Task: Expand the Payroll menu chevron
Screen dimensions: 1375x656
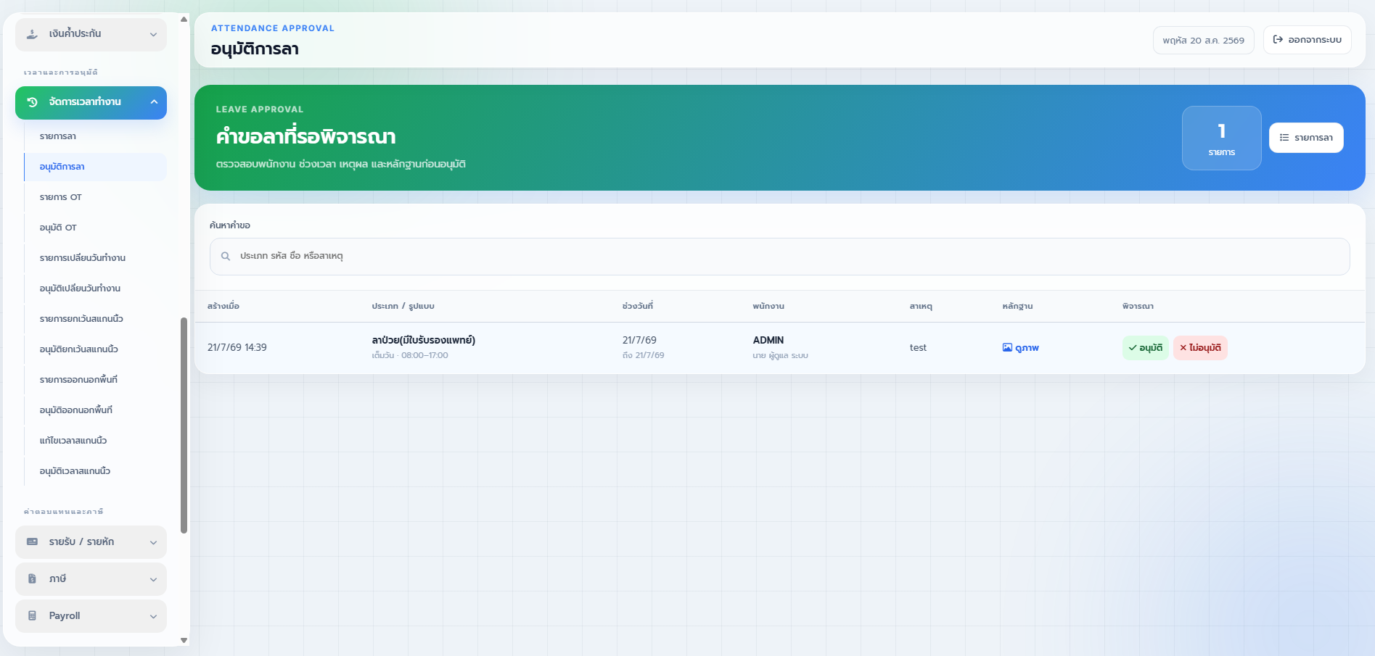Action: (x=153, y=617)
